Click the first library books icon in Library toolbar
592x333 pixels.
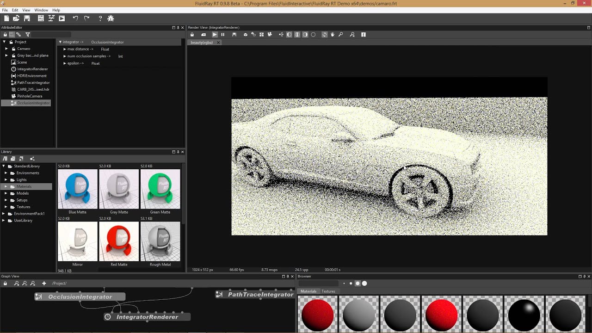tap(5, 159)
